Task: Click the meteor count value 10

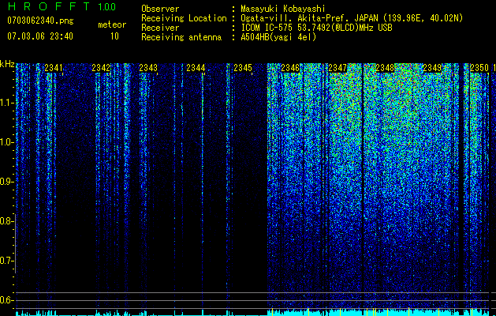Action: coord(114,36)
